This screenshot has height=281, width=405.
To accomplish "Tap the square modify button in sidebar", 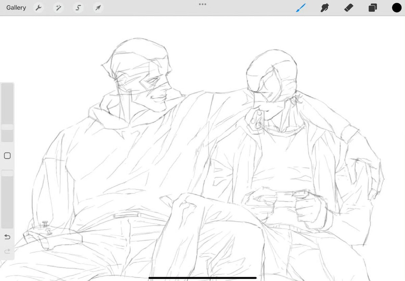I will (7, 156).
